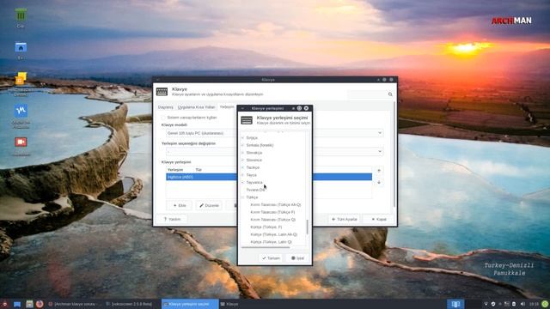
Task: Open the yellow files desktop icon
Action: coord(21,79)
